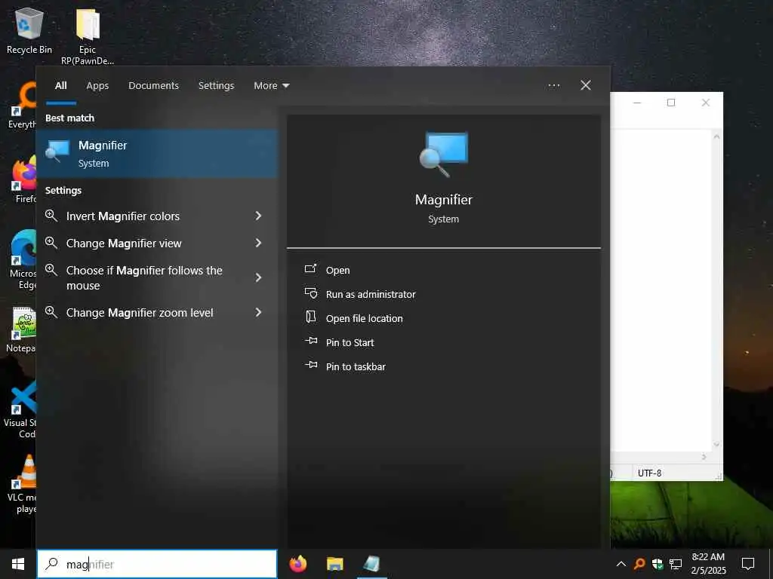Select Invert Magnifier colors setting
Viewport: 773px width, 579px height.
pyautogui.click(x=157, y=216)
